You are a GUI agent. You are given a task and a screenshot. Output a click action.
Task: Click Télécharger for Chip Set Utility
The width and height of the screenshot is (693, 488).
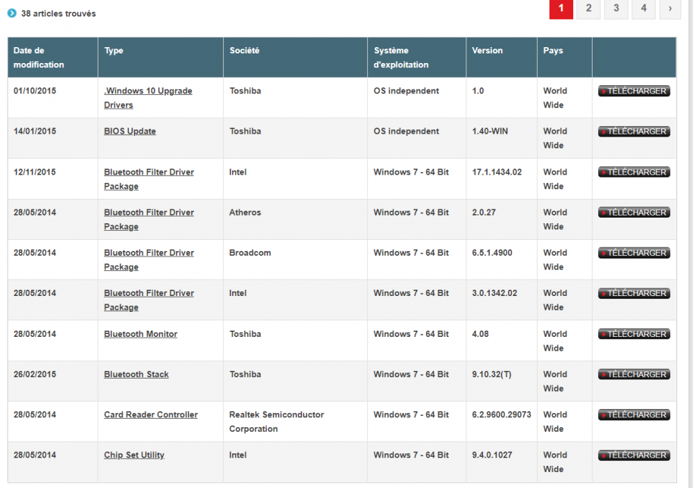tap(634, 455)
